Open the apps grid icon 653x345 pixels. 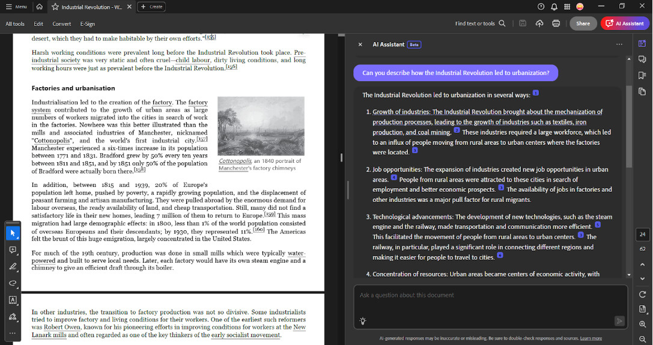pyautogui.click(x=566, y=7)
